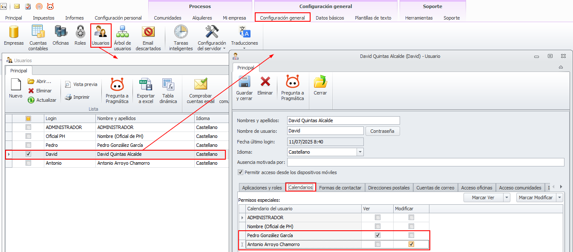Open Tareas inteligentes clock icon
573x252 pixels.
coord(181,37)
